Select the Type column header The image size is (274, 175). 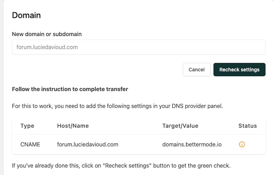[x=27, y=126]
